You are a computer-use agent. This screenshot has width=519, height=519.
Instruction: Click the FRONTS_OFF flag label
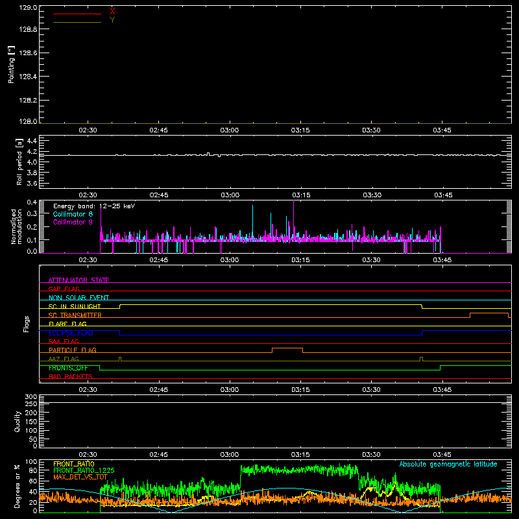(68, 368)
